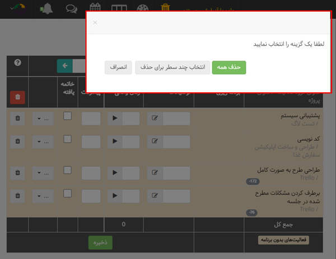Viewport: 336px width, 259px height.
Task: Open the dashboard gauge icon
Action: click(142, 8)
